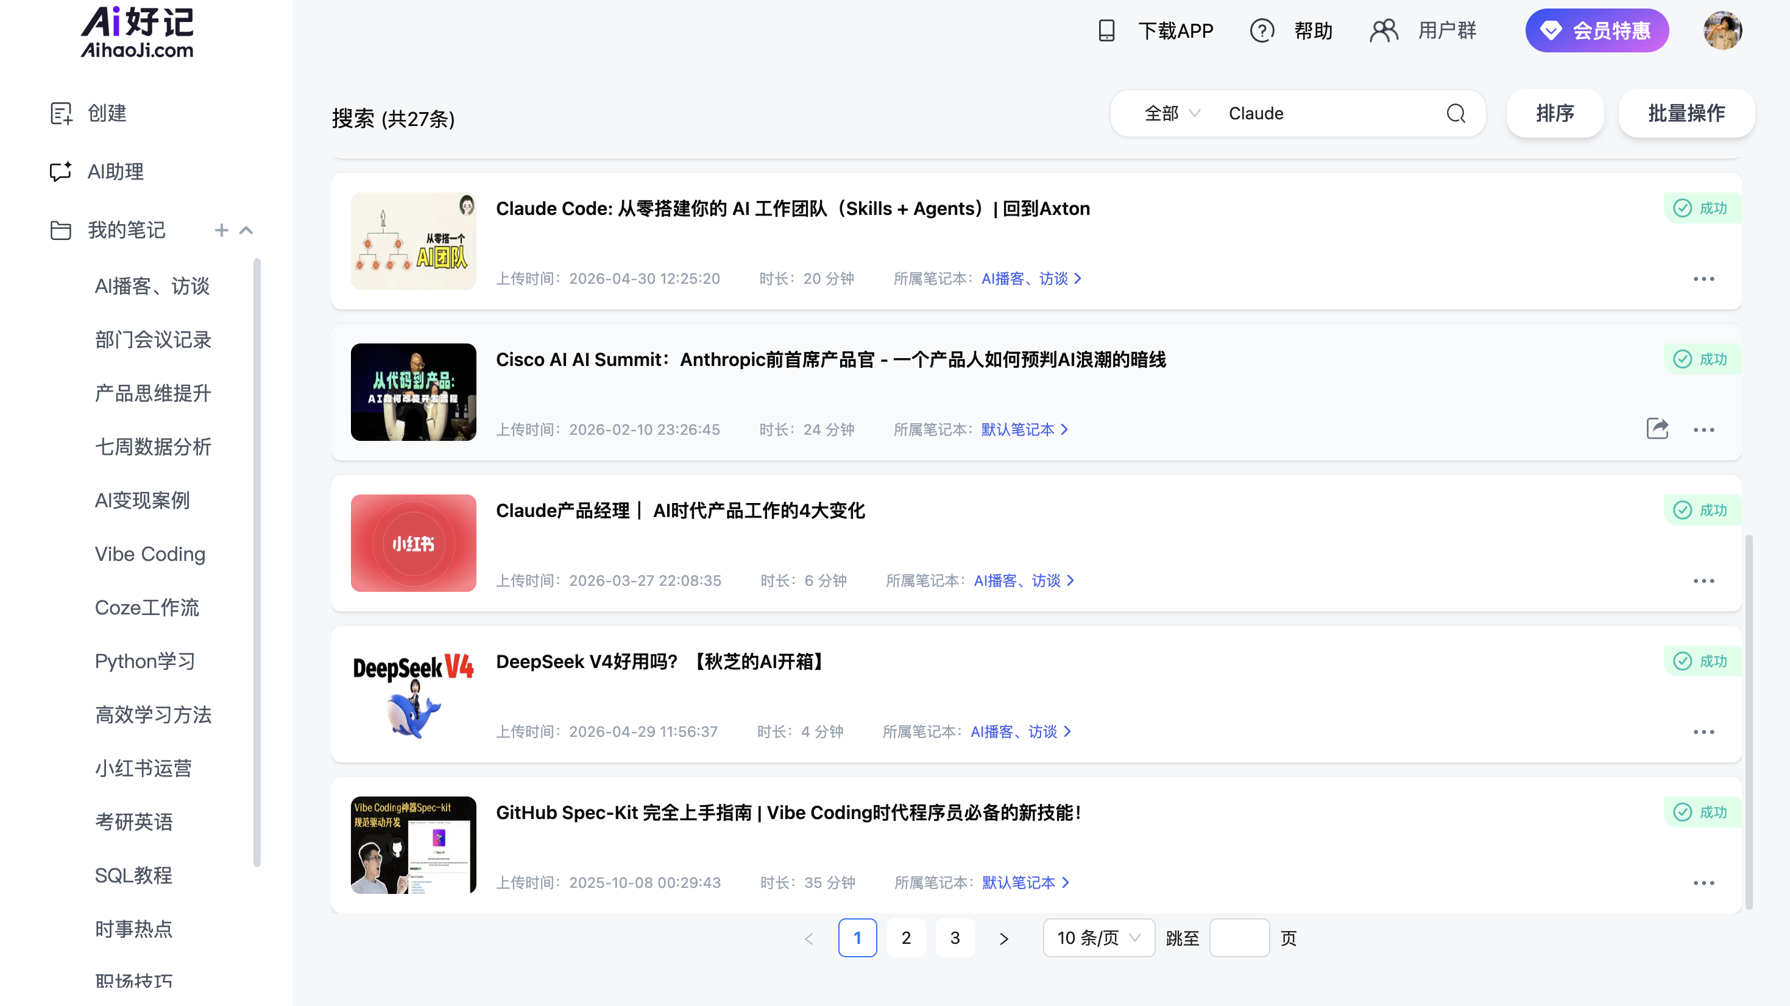Click success status badge on DeepSeek V4 note
Viewport: 1790px width, 1006px height.
click(x=1702, y=661)
